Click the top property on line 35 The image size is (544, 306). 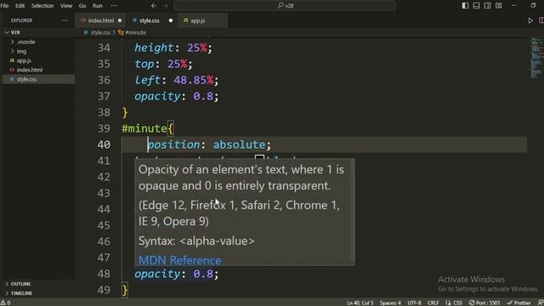tap(144, 65)
